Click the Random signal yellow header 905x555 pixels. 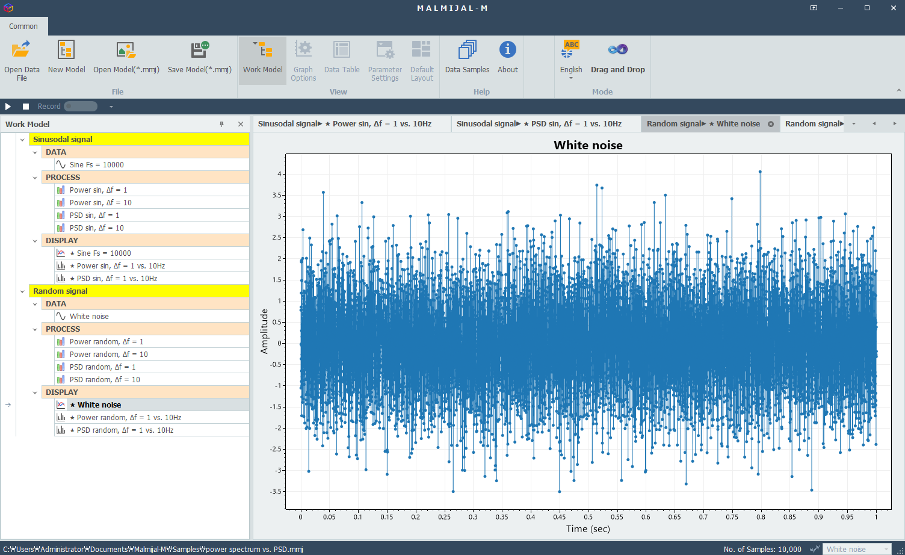point(140,291)
